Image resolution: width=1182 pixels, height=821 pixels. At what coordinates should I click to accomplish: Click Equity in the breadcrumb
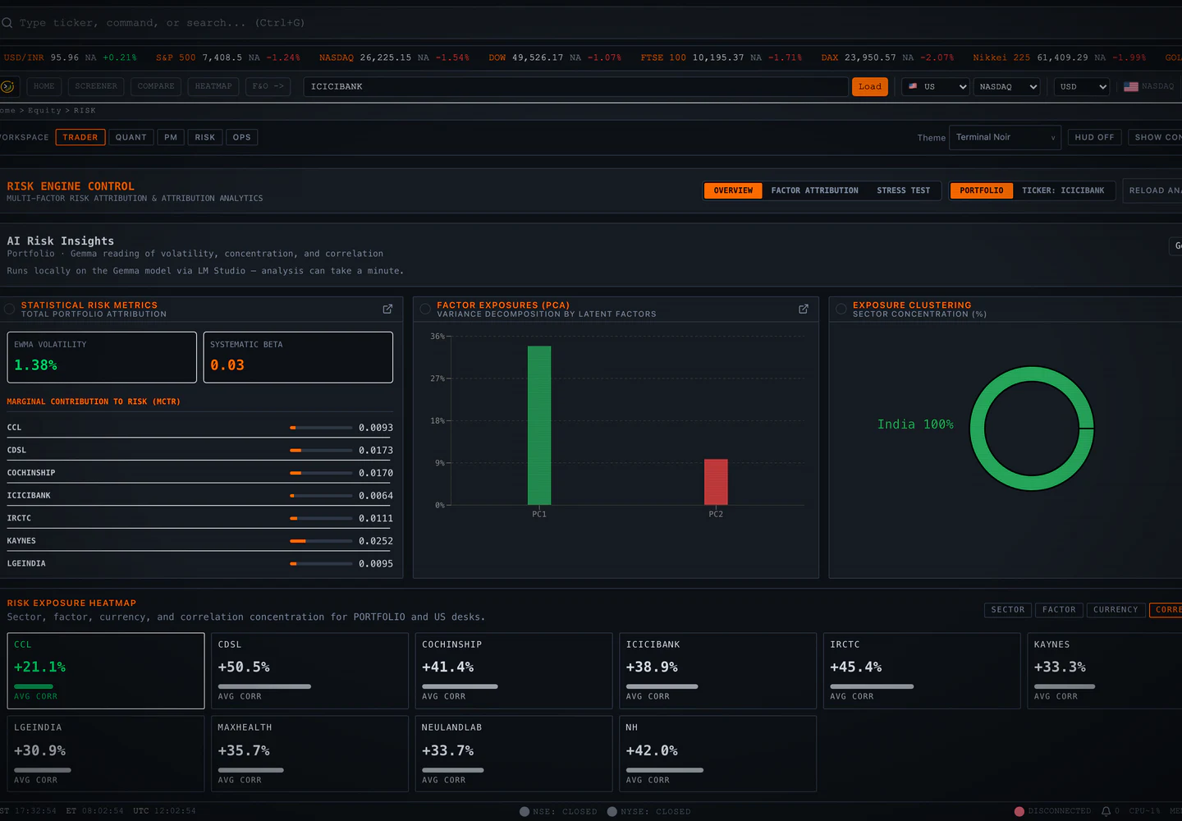tap(44, 111)
